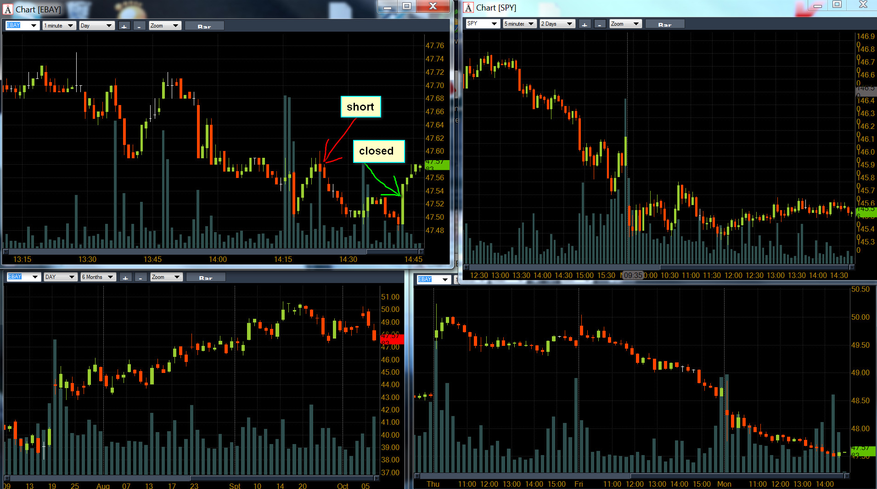The width and height of the screenshot is (877, 489).
Task: Open the Zoom dropdown in the 6 Months chart
Action: 167,277
